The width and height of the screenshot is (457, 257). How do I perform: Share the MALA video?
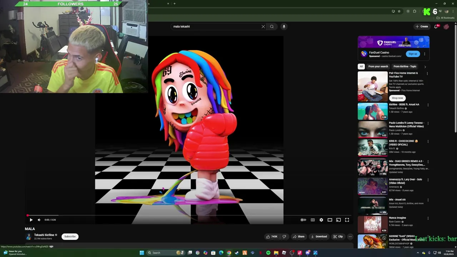click(x=298, y=236)
